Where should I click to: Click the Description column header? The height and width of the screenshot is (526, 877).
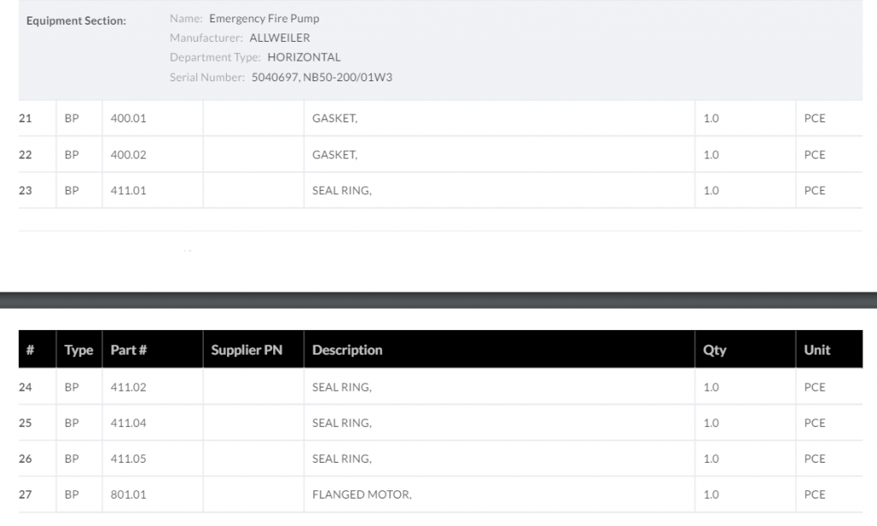point(347,350)
